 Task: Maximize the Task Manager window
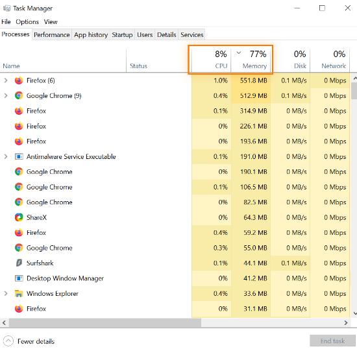pos(322,8)
